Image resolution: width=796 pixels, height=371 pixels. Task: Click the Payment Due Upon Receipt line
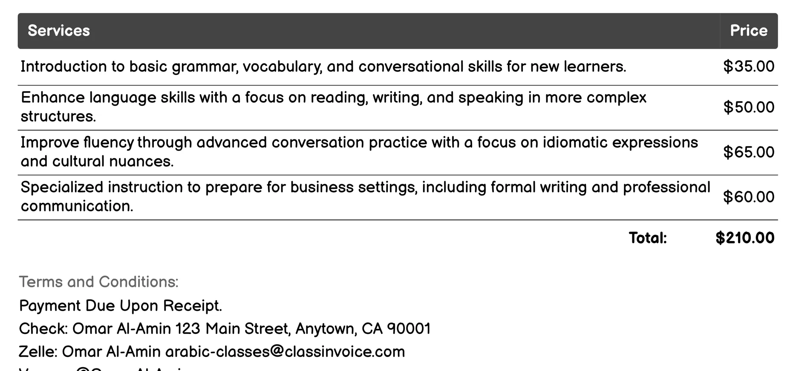(x=121, y=306)
